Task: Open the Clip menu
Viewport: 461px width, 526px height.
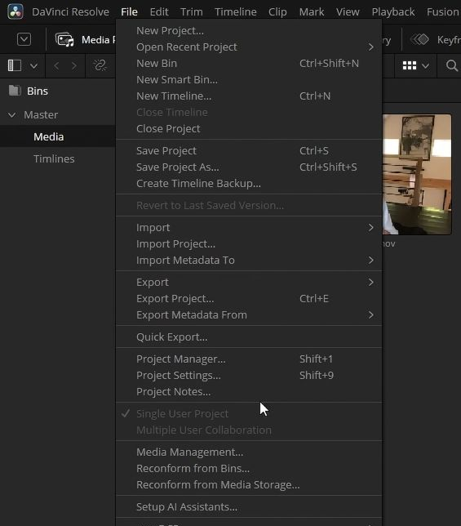Action: point(277,11)
